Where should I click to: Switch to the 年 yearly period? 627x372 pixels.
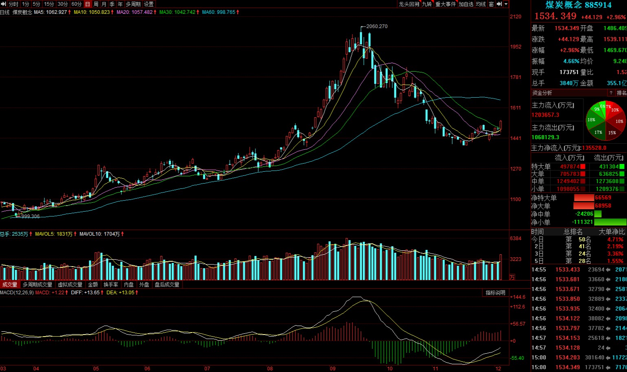click(120, 4)
